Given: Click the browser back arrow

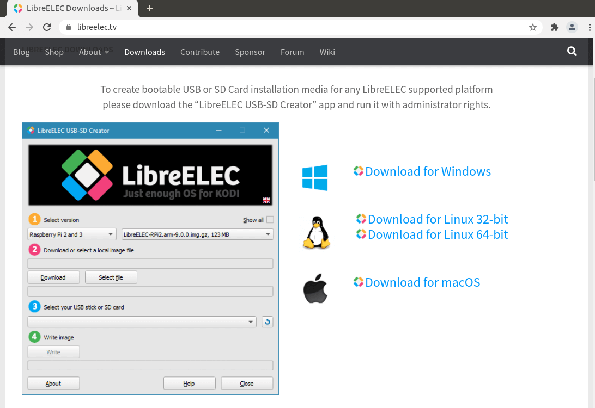Looking at the screenshot, I should (12, 27).
